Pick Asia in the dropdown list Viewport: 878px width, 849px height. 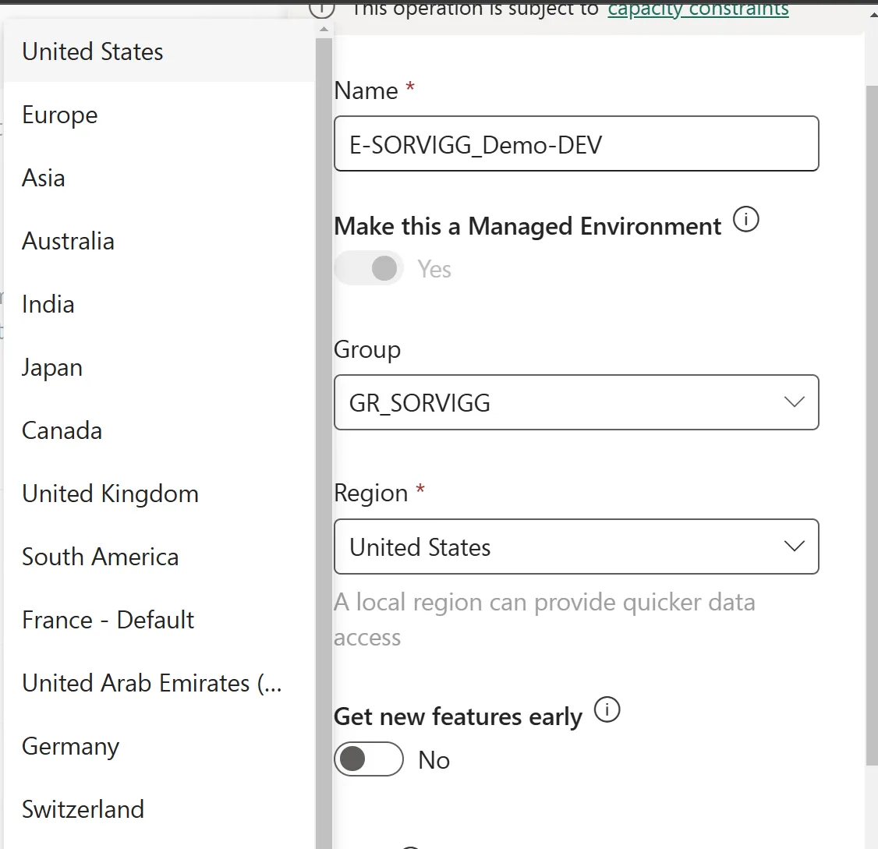[159, 178]
